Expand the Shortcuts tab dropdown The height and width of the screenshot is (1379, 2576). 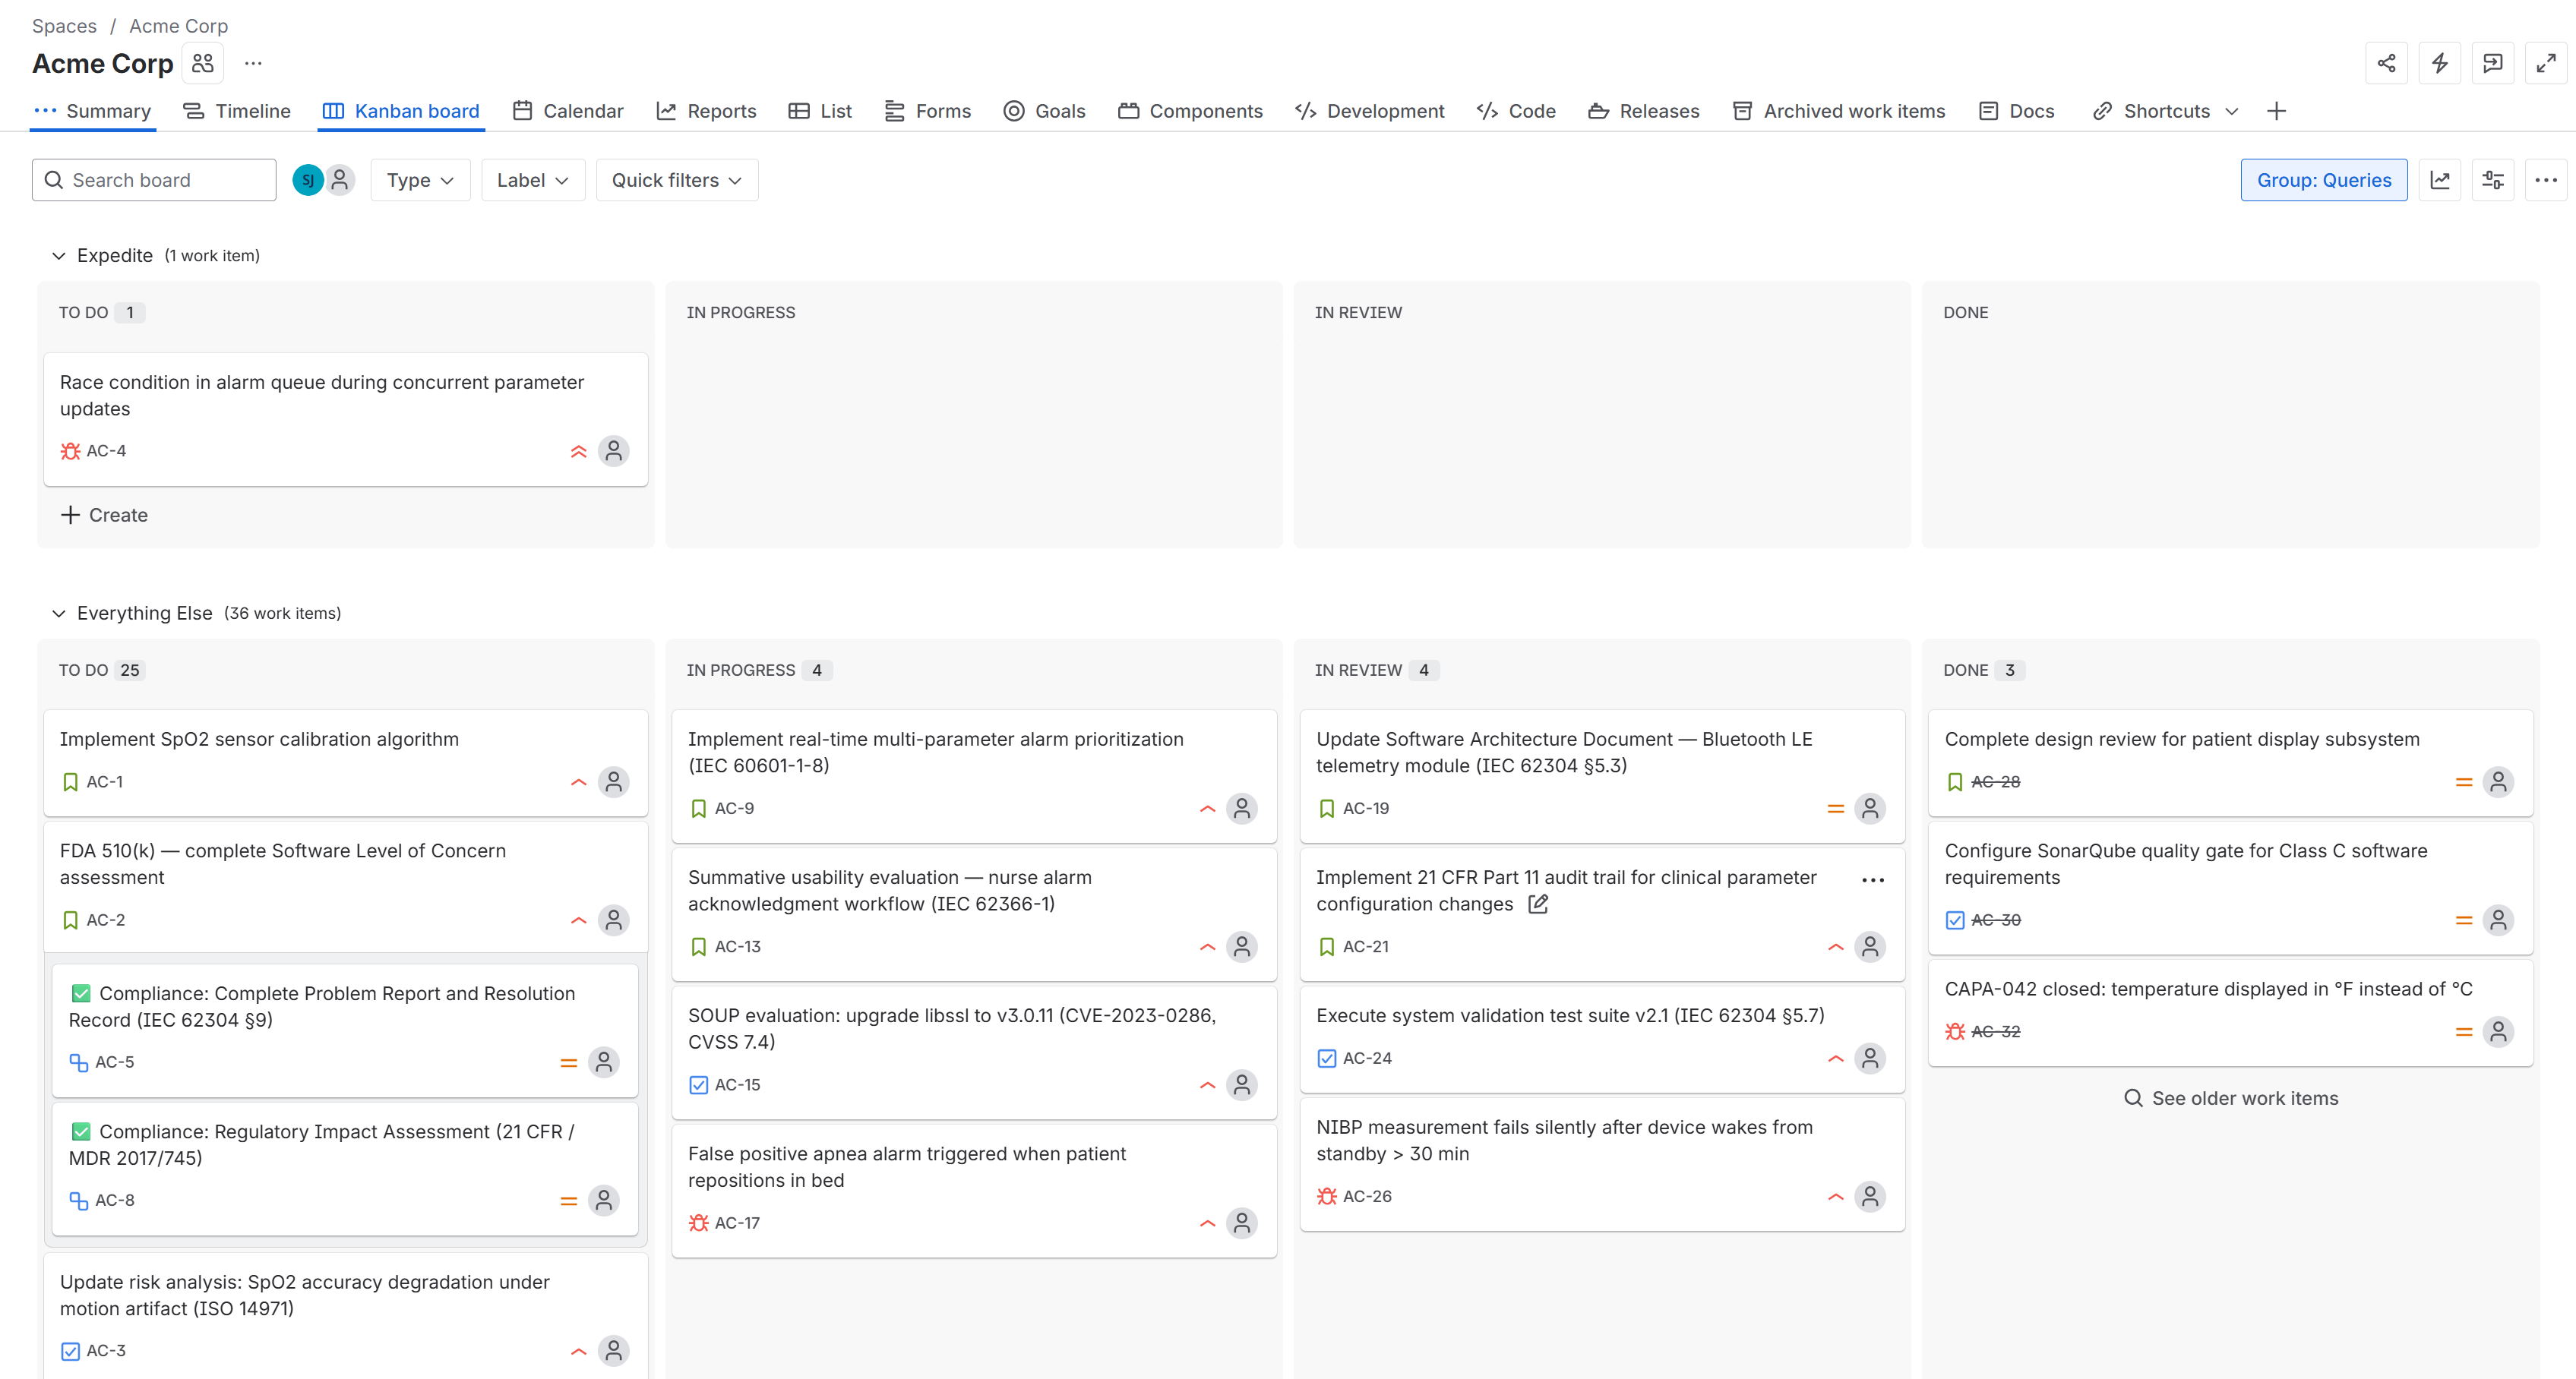[2231, 111]
